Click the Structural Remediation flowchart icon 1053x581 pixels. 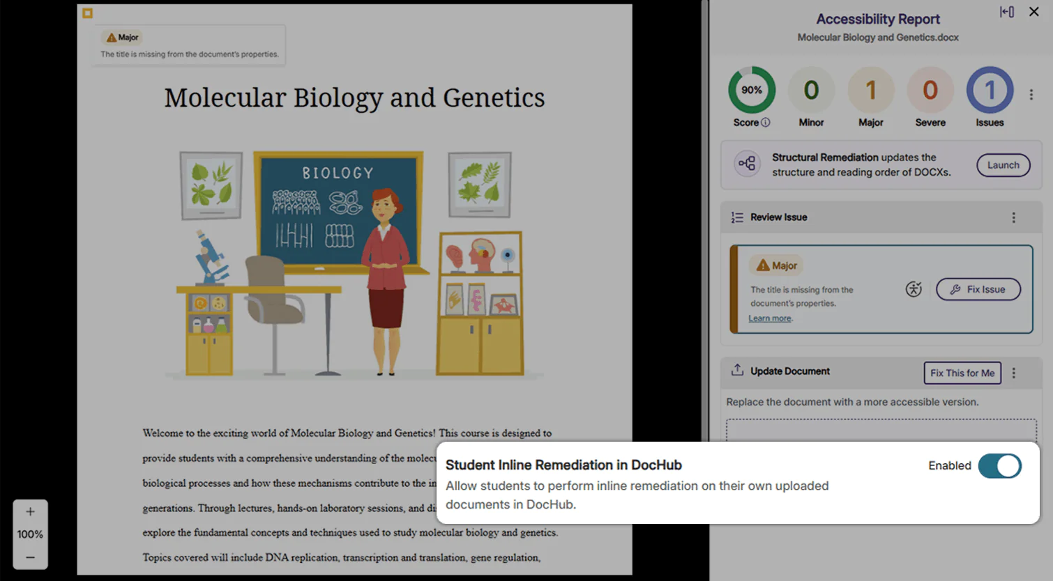(x=747, y=165)
